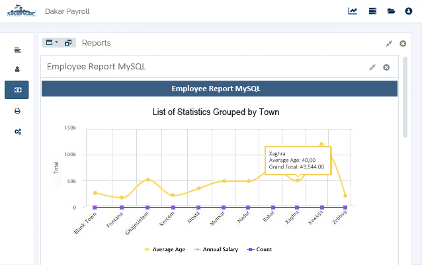Click the text lines menu icon in sidebar
The width and height of the screenshot is (422, 265).
17,50
